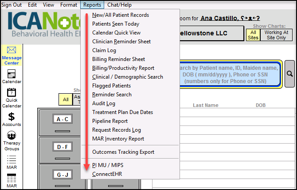Toggle Working At Site Only filter
Image resolution: width=297 pixels, height=190 pixels.
point(276,35)
